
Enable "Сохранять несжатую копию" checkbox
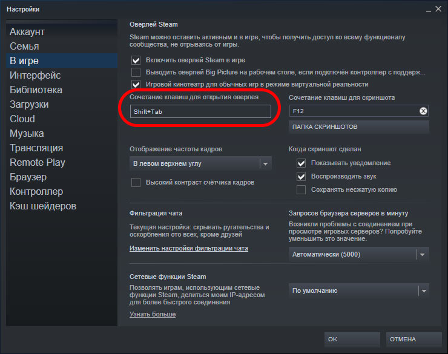(301, 189)
